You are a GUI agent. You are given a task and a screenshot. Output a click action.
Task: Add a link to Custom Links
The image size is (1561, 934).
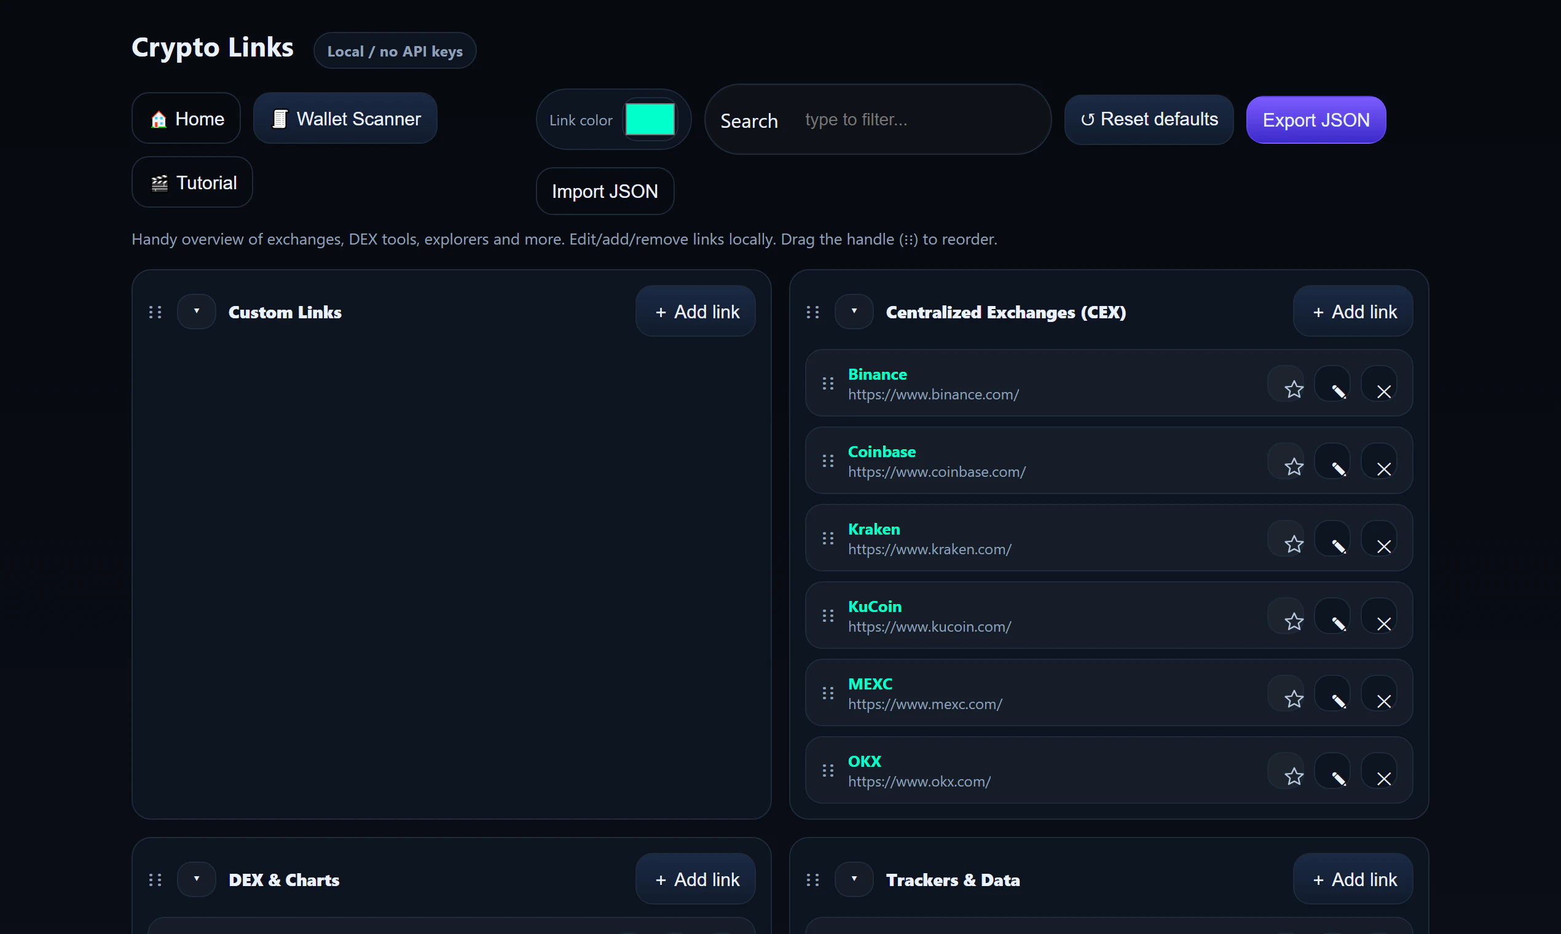click(x=696, y=312)
